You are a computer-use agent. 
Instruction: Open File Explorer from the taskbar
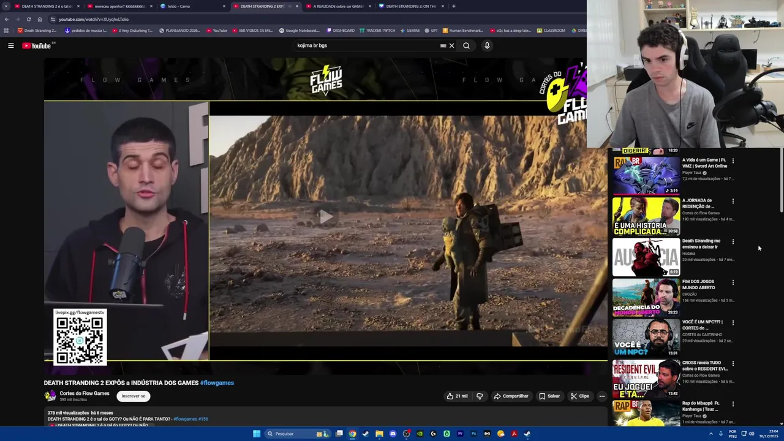[379, 434]
